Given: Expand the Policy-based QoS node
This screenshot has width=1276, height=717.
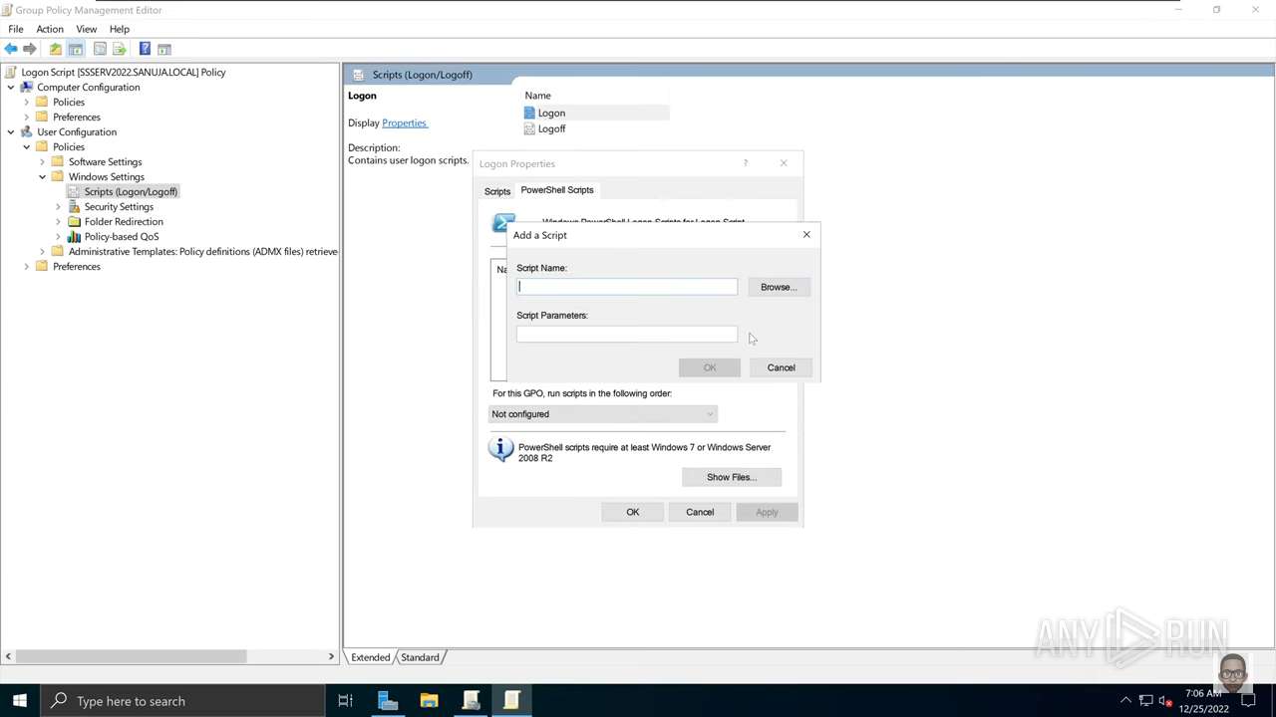Looking at the screenshot, I should coord(59,236).
